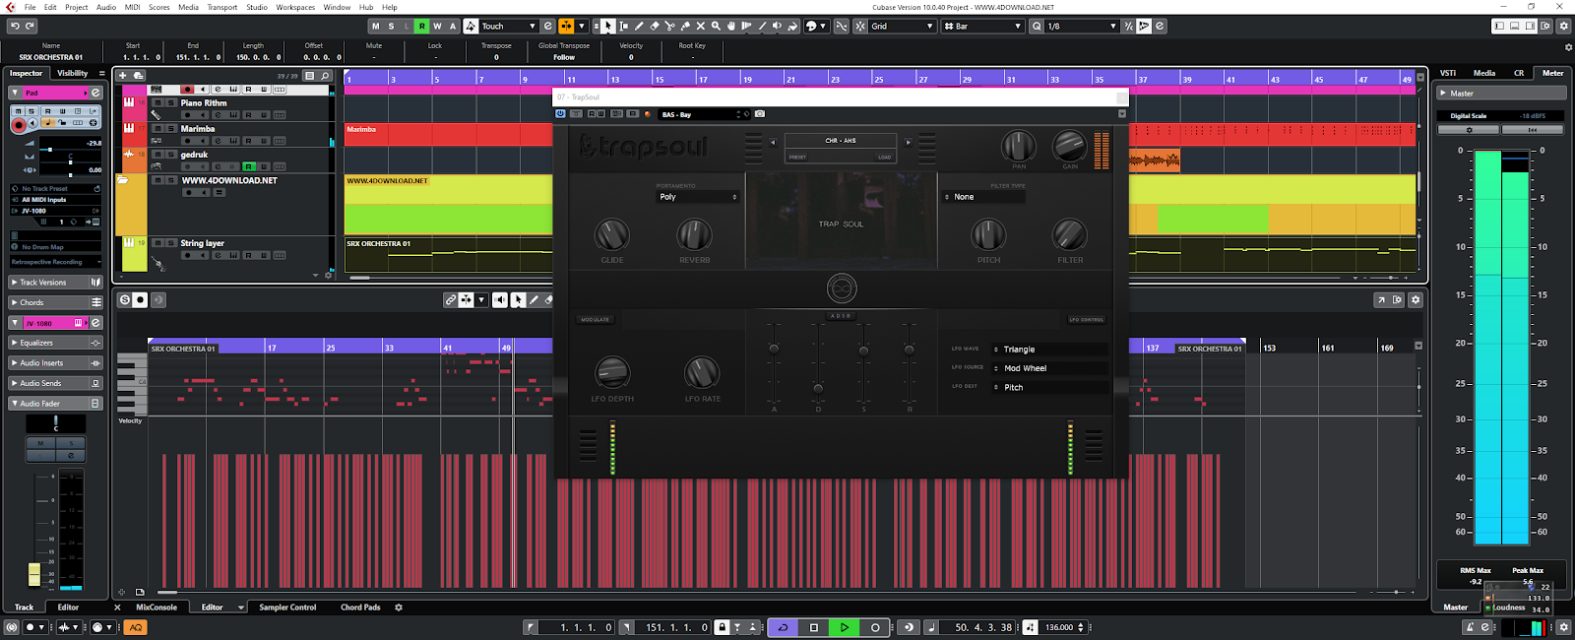1575x640 pixels.
Task: Toggle global Read automation R button
Action: [421, 26]
